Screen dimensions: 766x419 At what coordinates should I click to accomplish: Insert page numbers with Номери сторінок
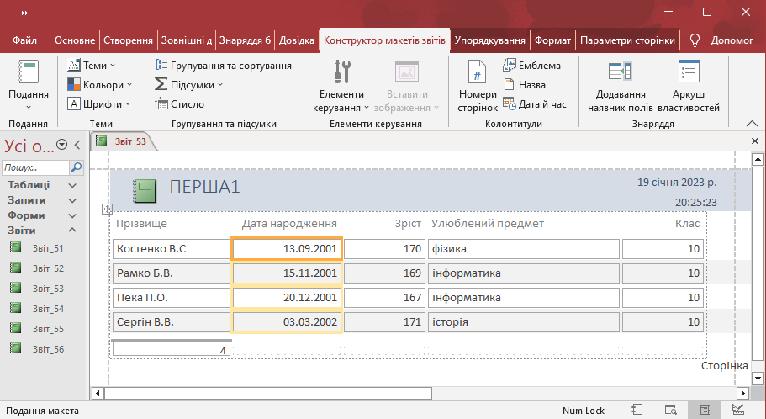tap(478, 86)
